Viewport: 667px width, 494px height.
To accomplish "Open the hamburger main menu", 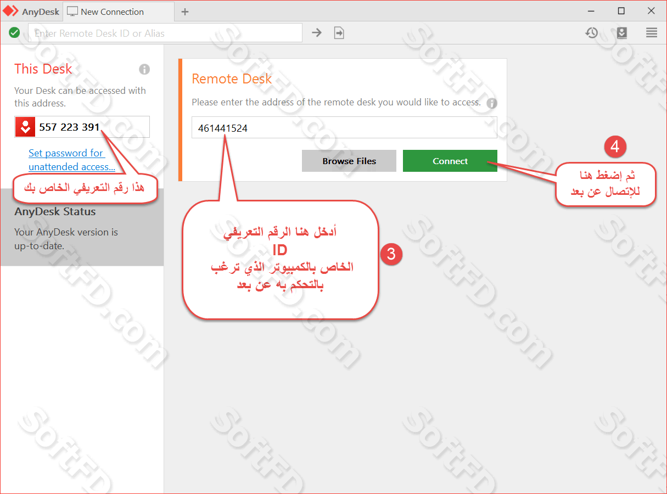I will point(652,33).
